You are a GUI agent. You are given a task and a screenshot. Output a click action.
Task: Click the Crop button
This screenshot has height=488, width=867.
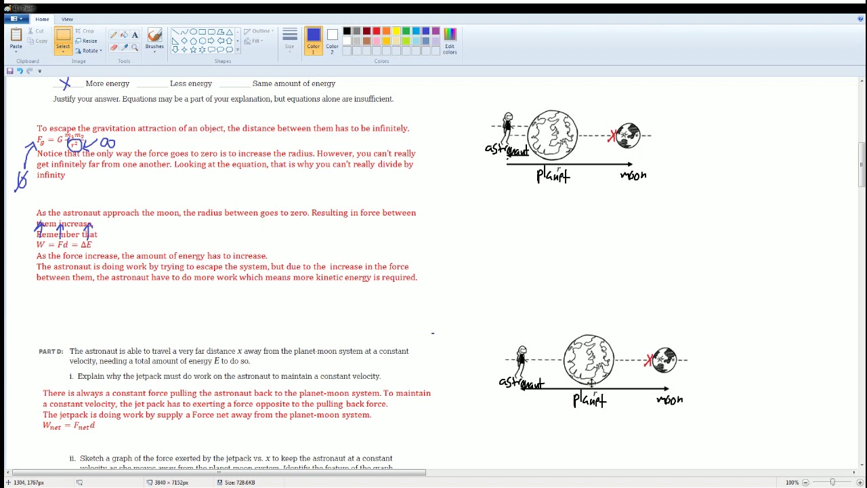pyautogui.click(x=85, y=30)
